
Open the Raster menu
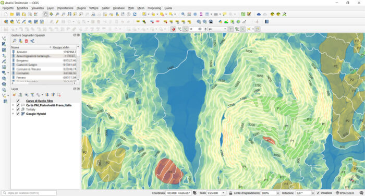105,8
